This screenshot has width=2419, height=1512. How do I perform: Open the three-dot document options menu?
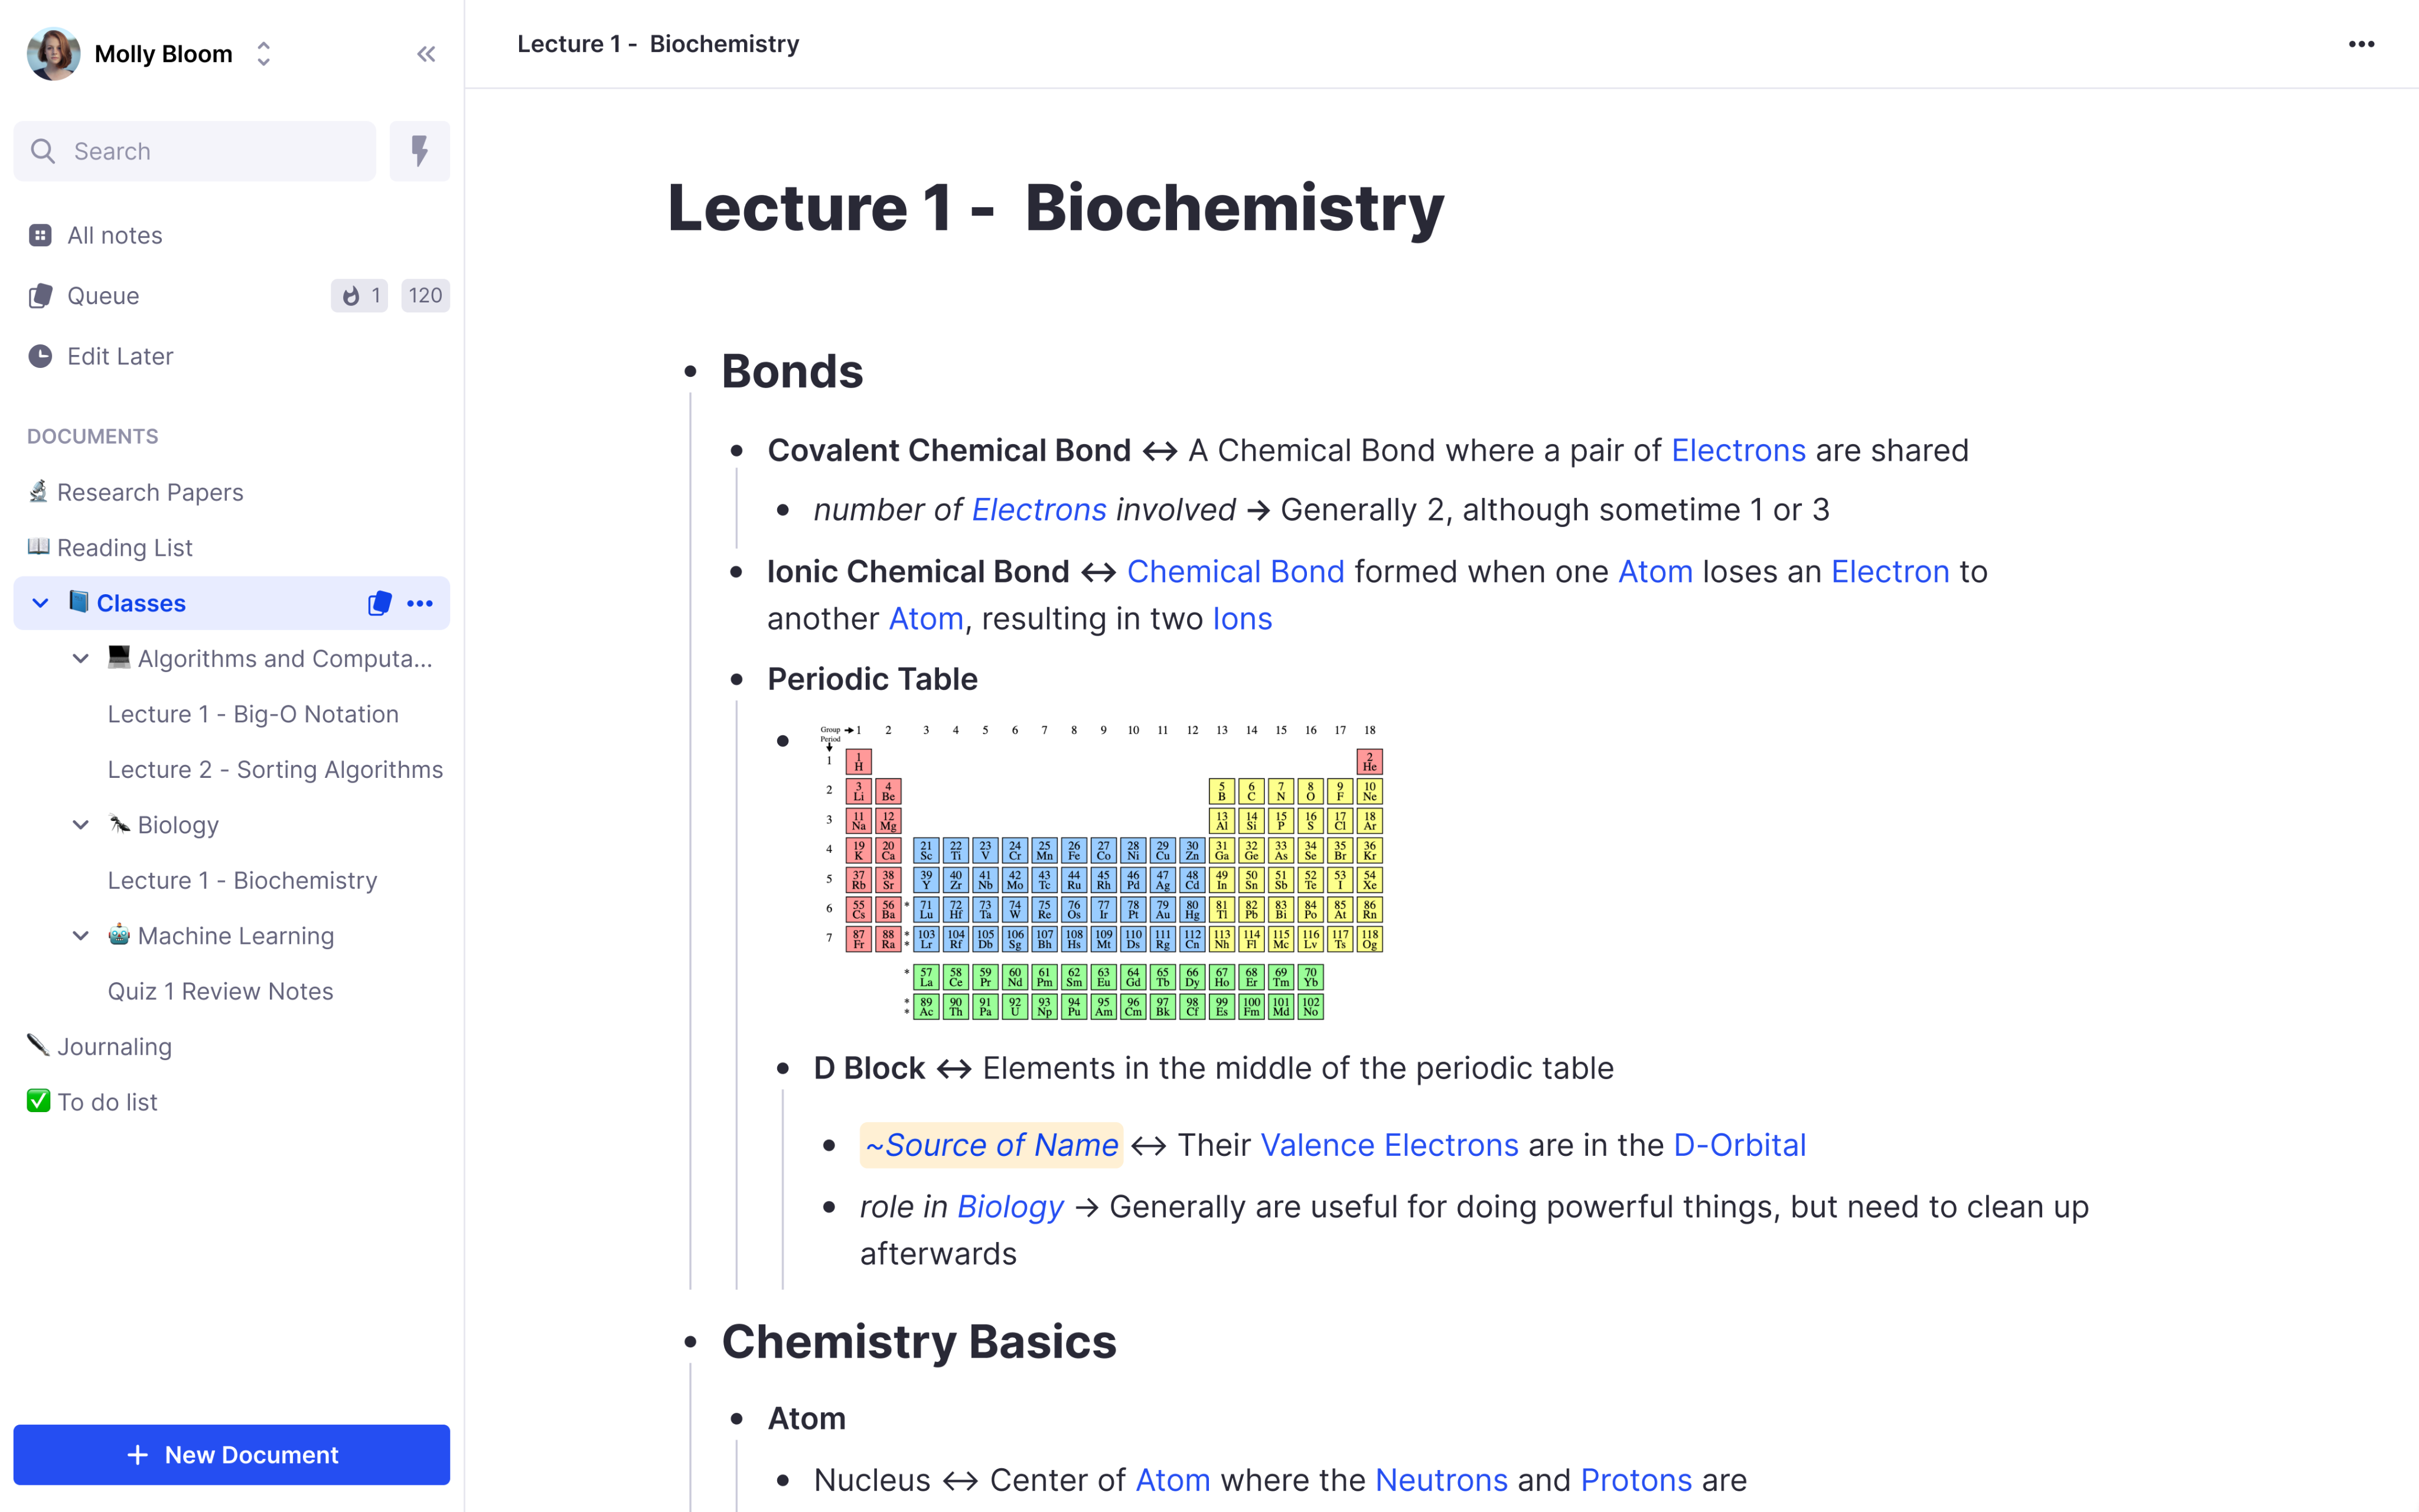[x=2361, y=44]
